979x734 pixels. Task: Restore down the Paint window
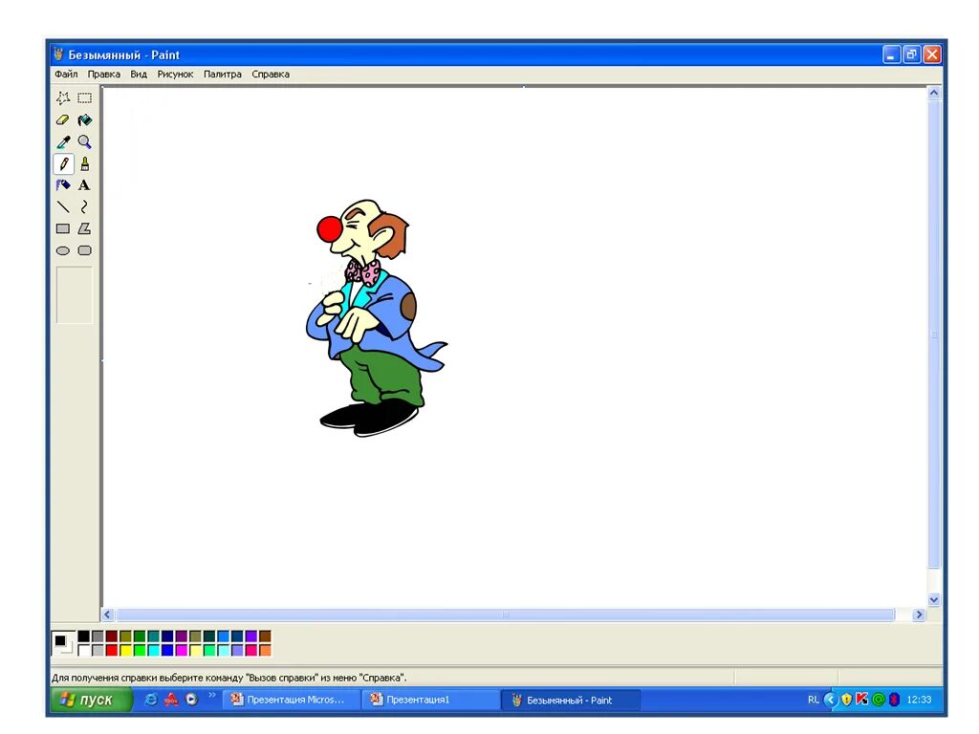[911, 54]
